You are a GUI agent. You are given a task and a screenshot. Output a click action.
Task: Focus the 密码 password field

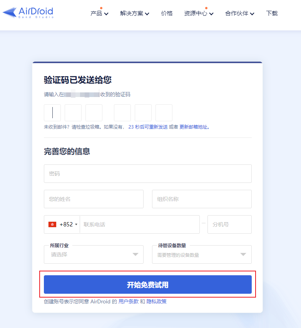click(x=148, y=174)
